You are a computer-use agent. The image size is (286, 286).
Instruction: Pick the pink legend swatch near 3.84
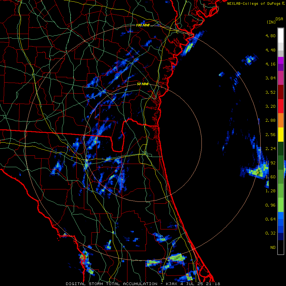(x=281, y=78)
